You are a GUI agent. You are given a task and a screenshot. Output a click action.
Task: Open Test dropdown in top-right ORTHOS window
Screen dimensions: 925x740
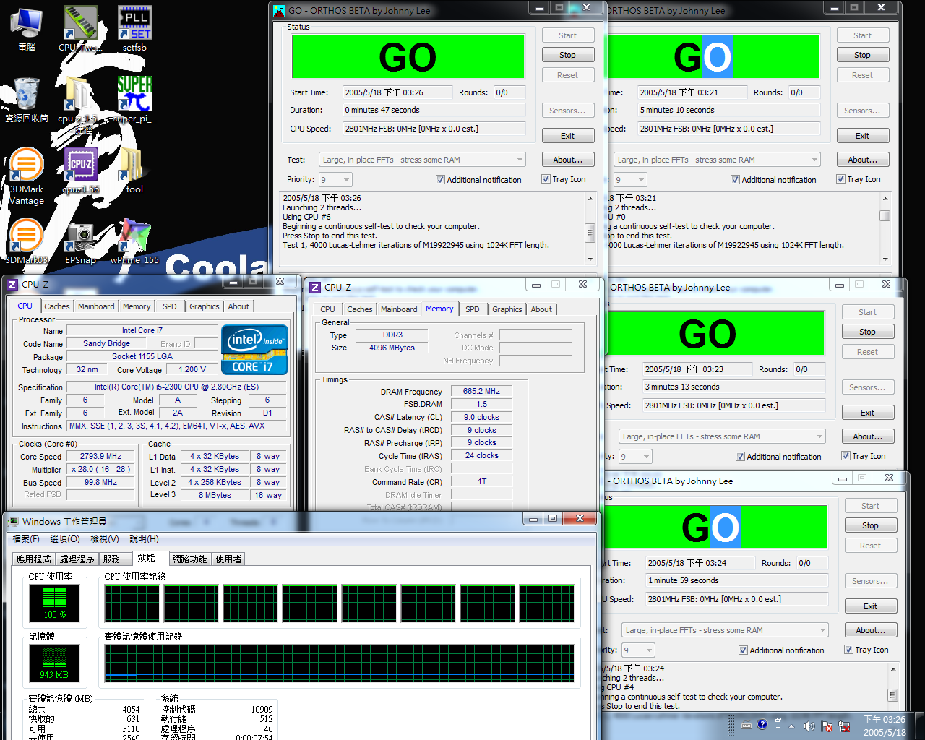point(717,160)
